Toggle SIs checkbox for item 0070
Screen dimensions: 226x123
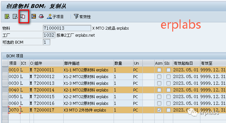[x=168, y=110]
